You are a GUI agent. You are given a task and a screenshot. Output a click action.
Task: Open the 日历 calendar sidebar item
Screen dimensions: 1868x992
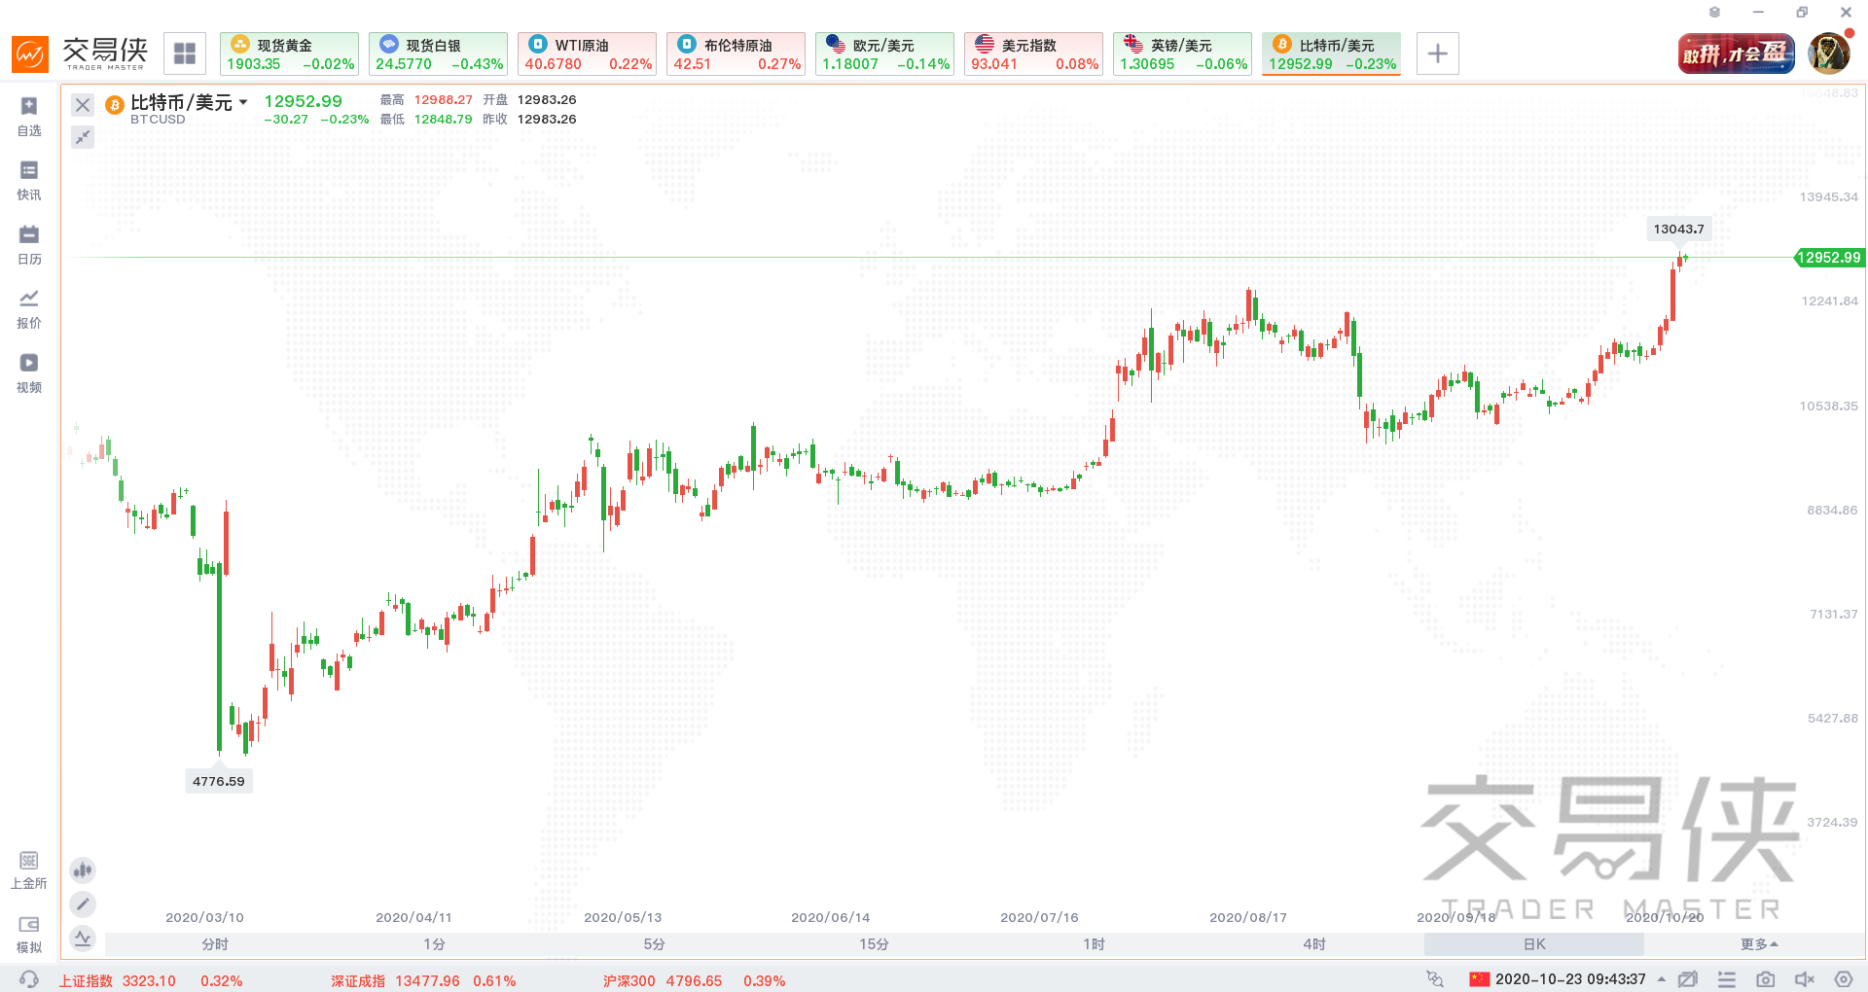(x=29, y=245)
